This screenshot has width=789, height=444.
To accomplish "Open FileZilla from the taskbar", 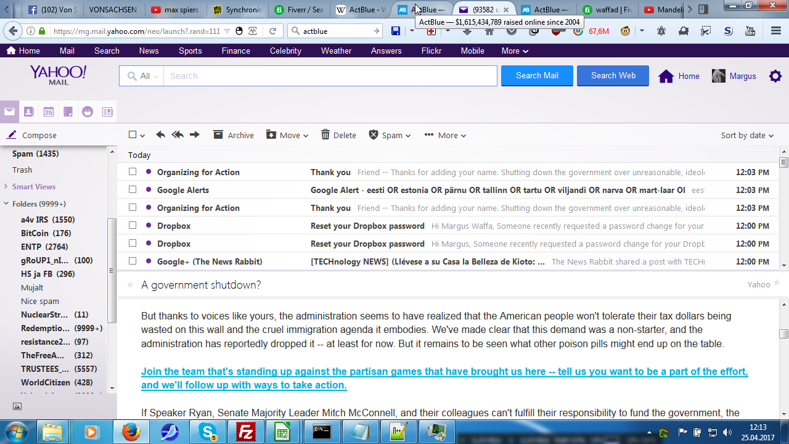I will pyautogui.click(x=245, y=432).
